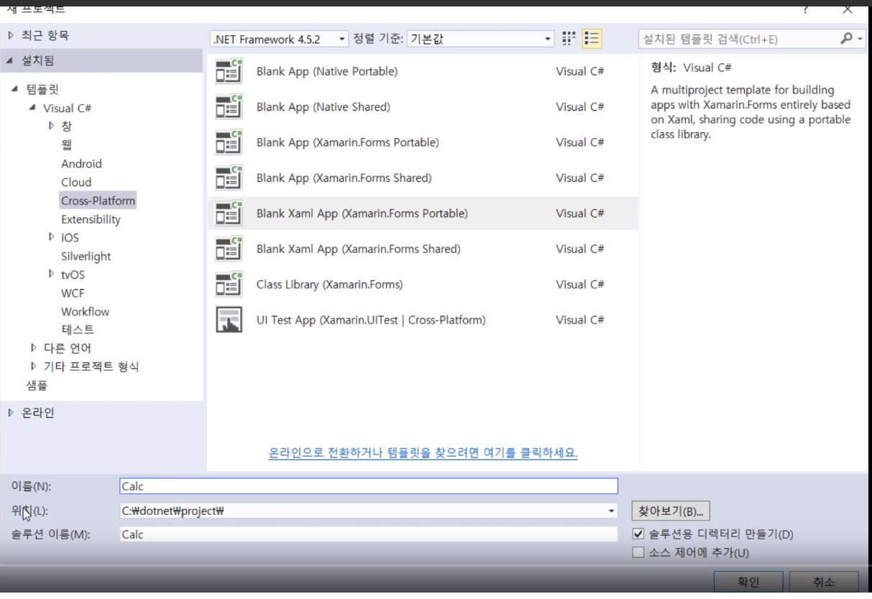The height and width of the screenshot is (599, 872).
Task: Expand the 창 tree node
Action: coord(51,125)
